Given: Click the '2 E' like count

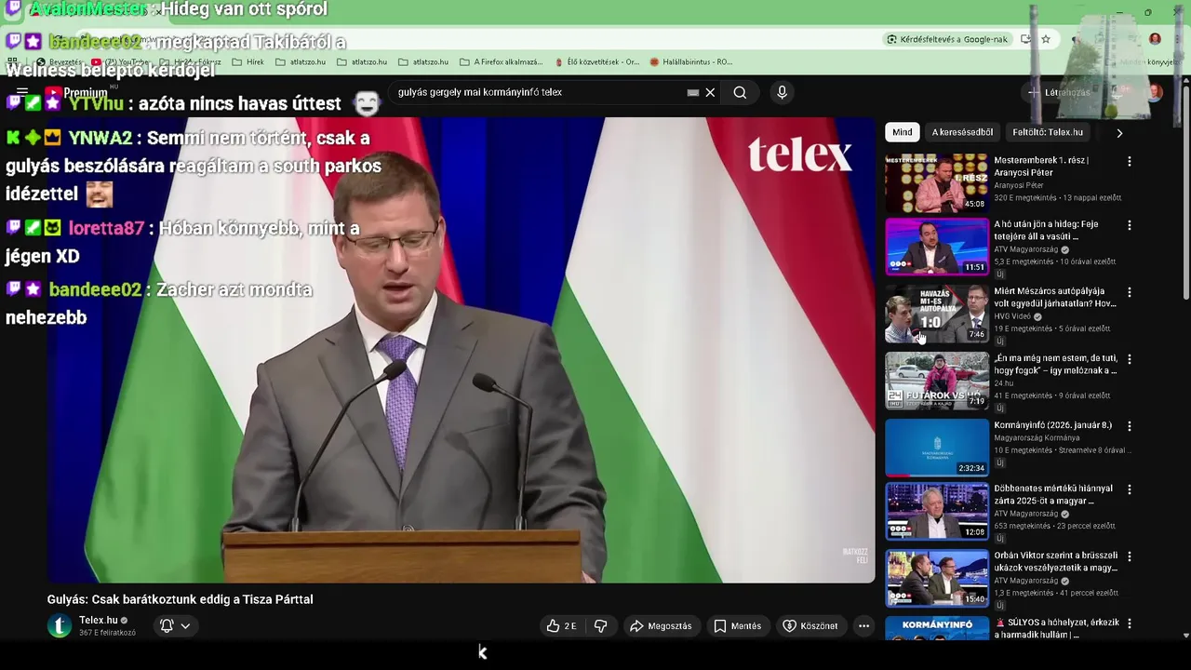Looking at the screenshot, I should 569,626.
